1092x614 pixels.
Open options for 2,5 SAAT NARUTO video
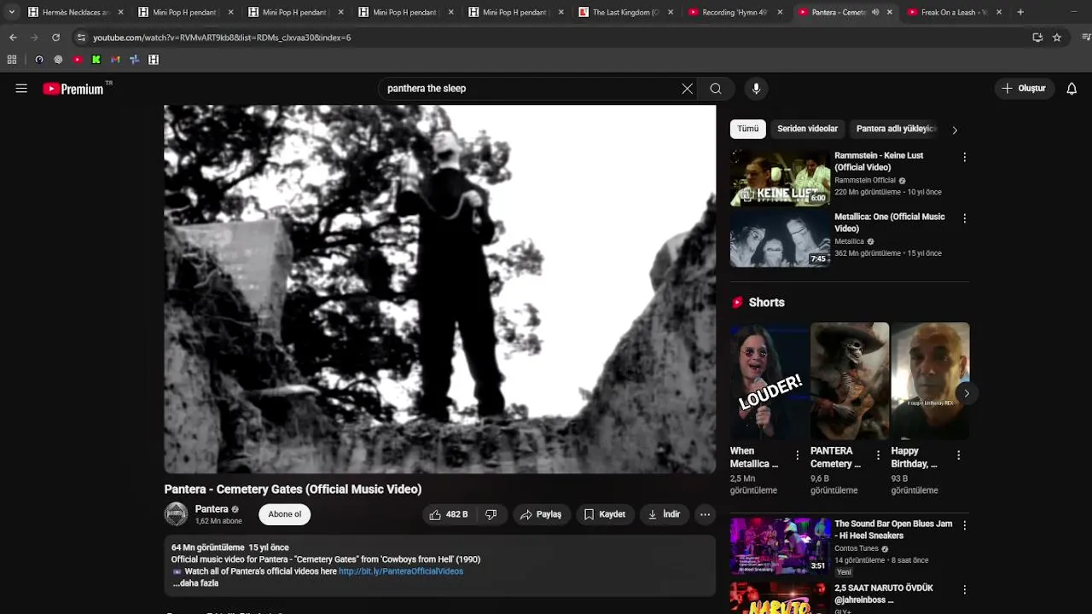(x=965, y=589)
